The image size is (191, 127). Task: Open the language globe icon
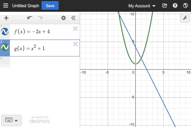(x=185, y=6)
